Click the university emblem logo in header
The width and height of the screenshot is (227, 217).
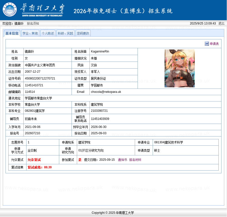(x=10, y=10)
